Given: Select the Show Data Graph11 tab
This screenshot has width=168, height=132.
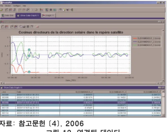Looking at the screenshot, I should point(28,16).
